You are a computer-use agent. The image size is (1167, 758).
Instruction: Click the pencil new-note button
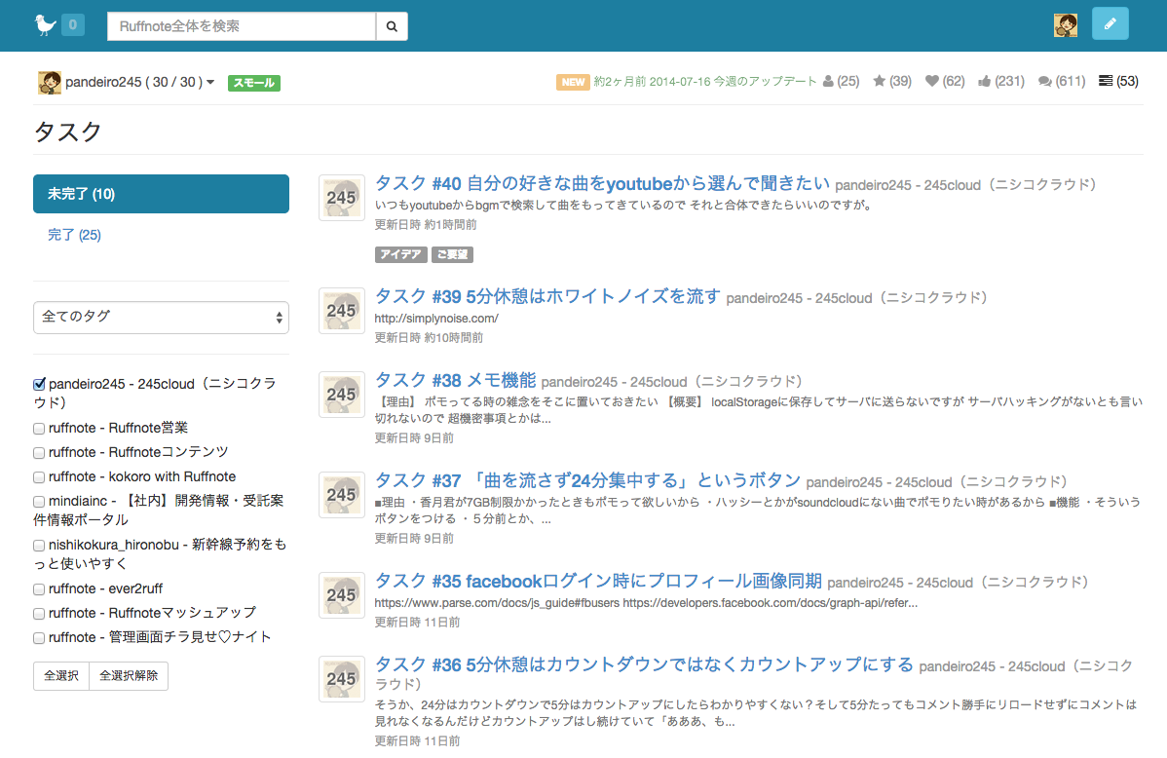point(1110,23)
